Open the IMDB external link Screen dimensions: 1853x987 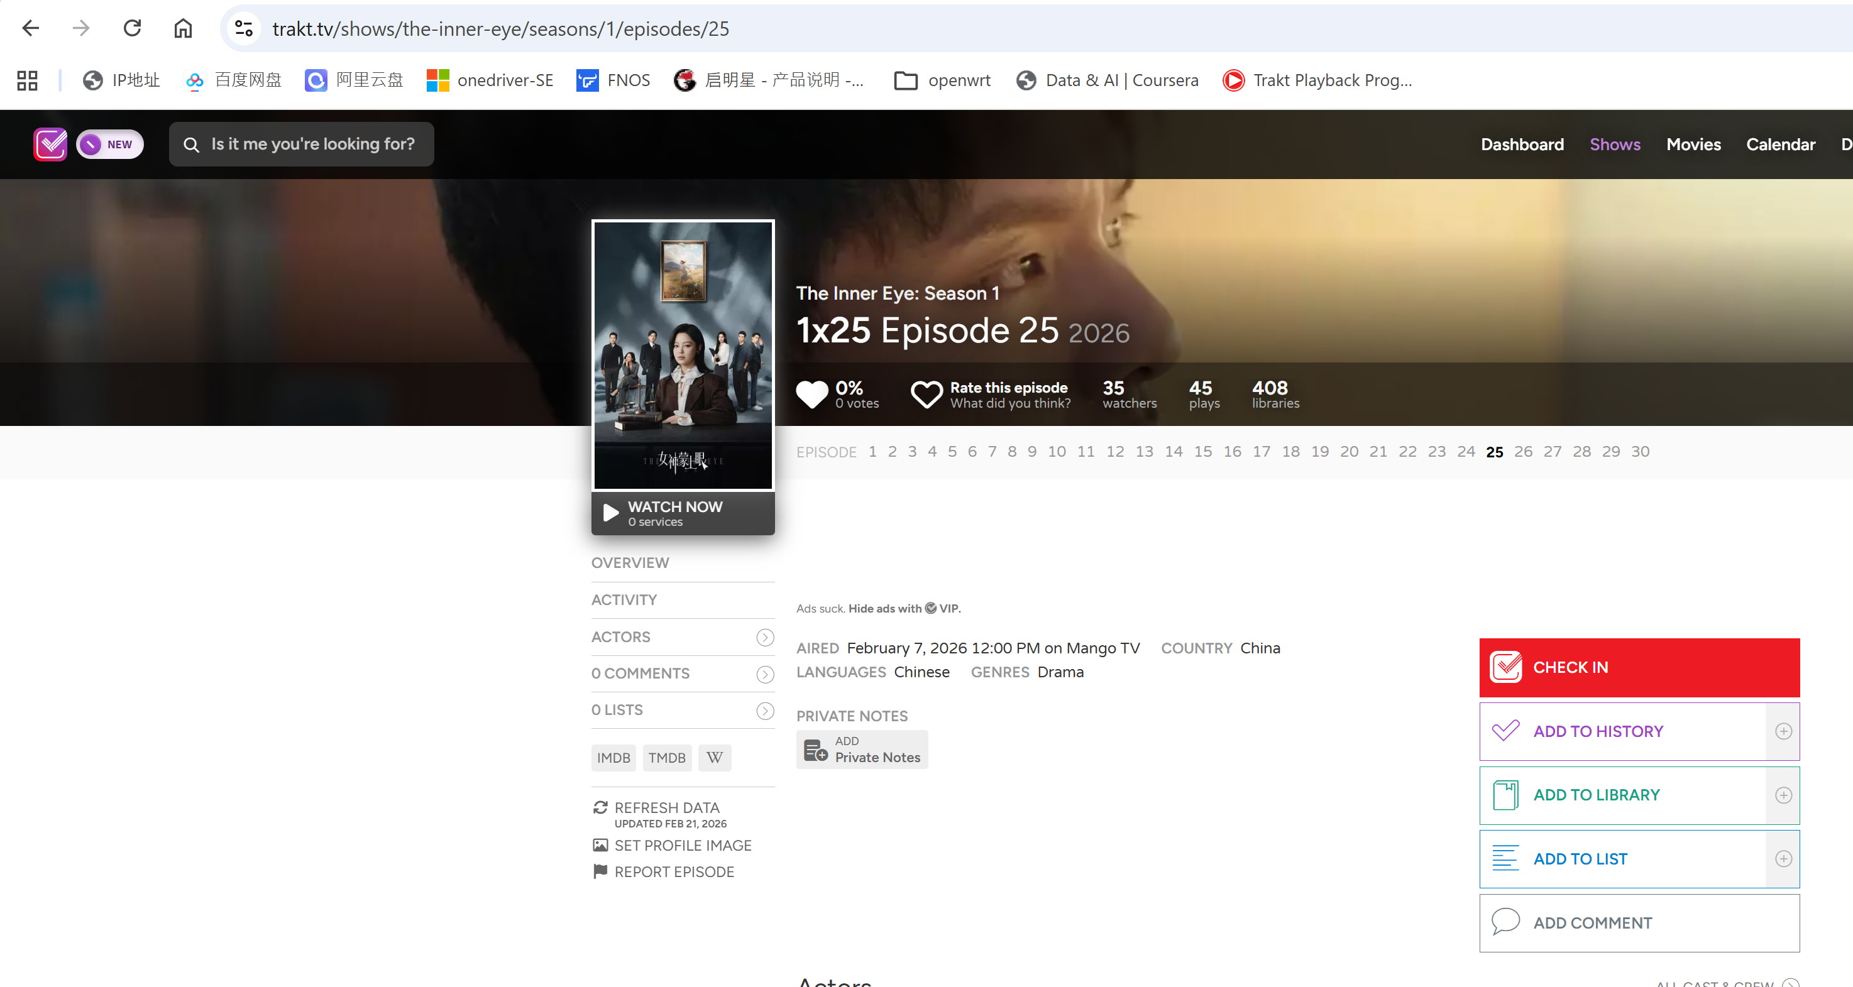point(613,758)
